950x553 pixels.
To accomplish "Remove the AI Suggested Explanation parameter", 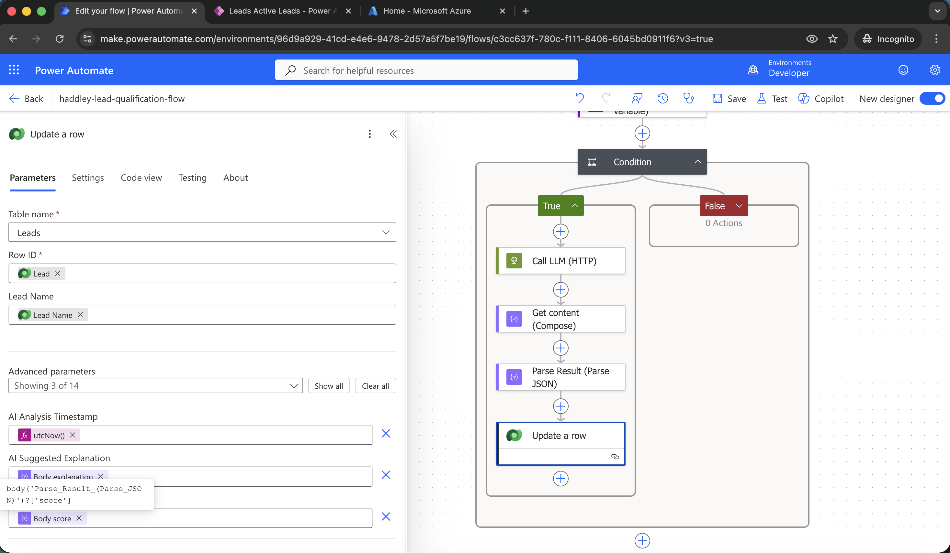I will [386, 475].
